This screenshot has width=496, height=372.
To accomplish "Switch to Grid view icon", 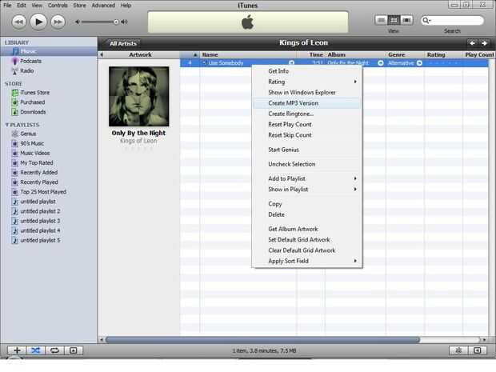I will point(394,20).
